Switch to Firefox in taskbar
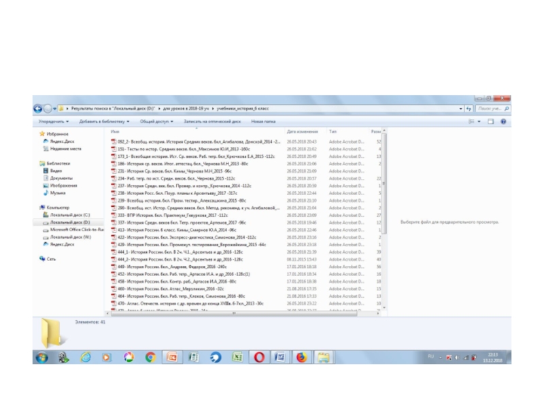Screen dimensions: 544x408 click(302, 358)
